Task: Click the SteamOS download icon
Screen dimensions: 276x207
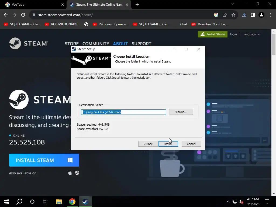Action: coord(77,173)
